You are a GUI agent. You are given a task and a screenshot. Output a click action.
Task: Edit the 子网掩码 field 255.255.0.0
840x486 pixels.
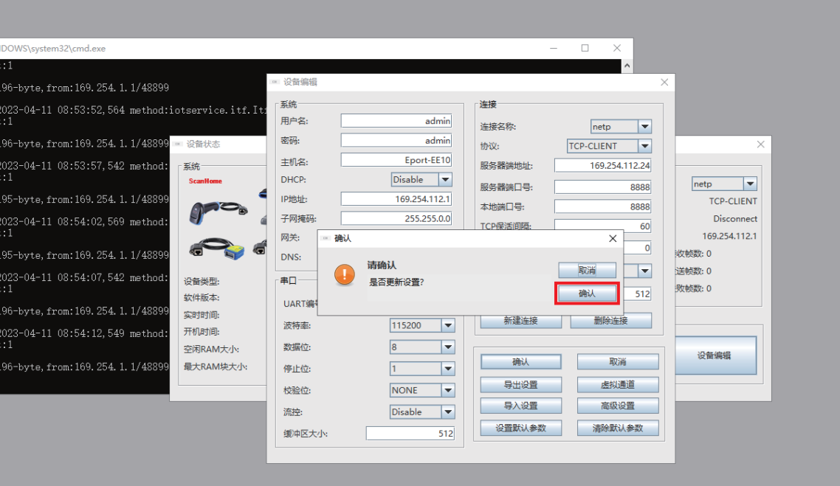[396, 218]
